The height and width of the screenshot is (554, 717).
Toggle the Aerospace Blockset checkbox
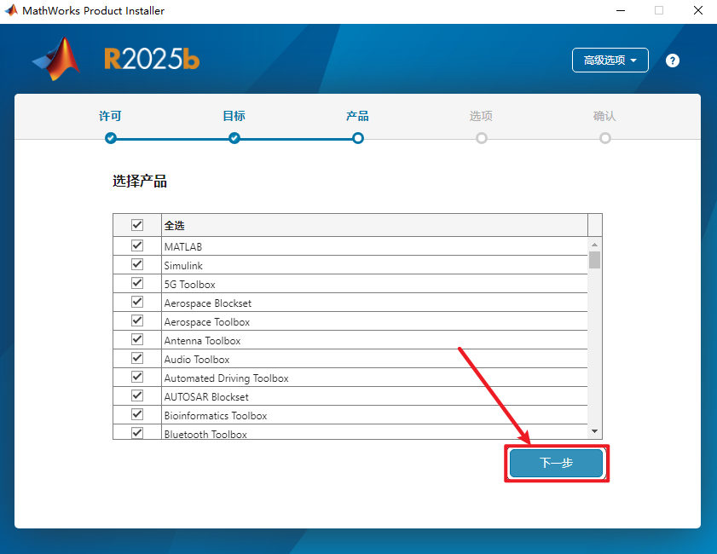(137, 302)
